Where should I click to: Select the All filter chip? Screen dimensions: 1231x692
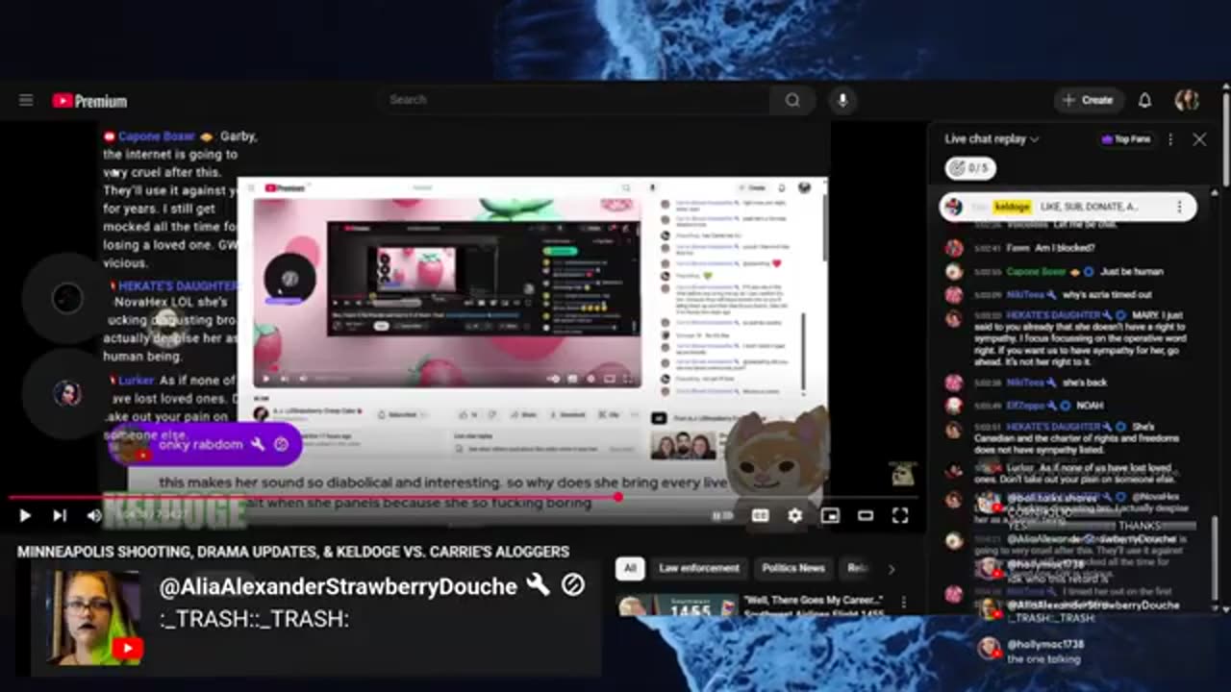tap(630, 568)
